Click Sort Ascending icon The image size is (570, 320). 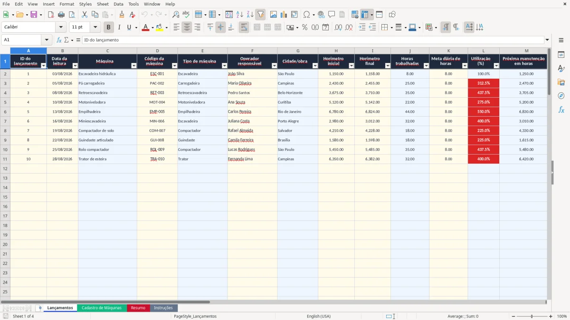click(x=239, y=15)
